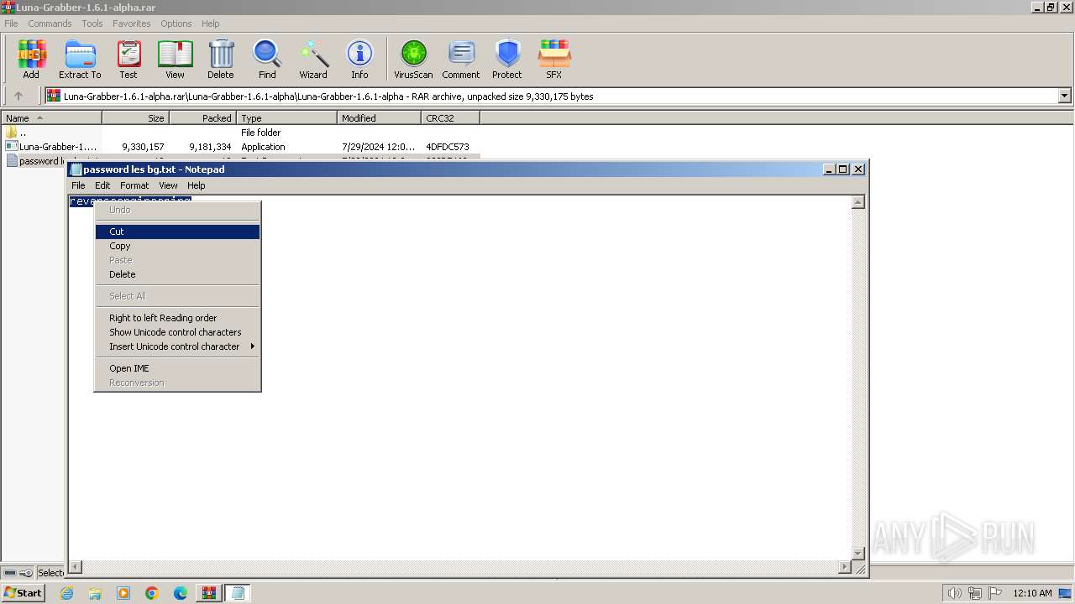The width and height of the screenshot is (1075, 604).
Task: Launch Chrome from taskbar
Action: [152, 593]
